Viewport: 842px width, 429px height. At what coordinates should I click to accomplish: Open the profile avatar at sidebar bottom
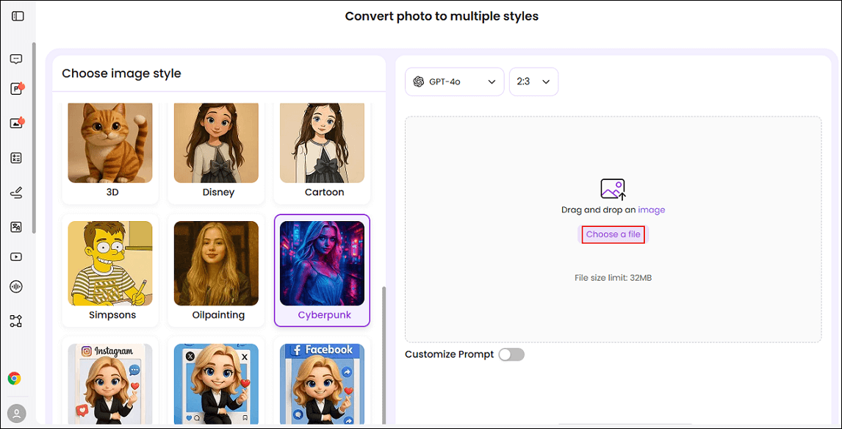(x=15, y=413)
